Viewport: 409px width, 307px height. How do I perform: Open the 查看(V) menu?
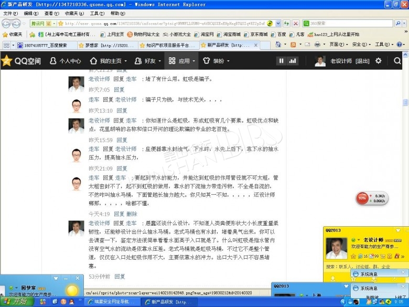(51, 13)
